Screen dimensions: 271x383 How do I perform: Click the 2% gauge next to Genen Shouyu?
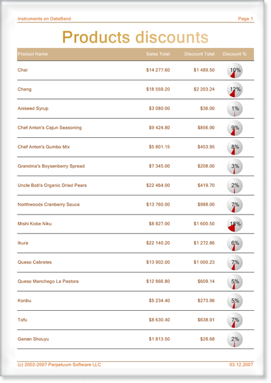235,340
